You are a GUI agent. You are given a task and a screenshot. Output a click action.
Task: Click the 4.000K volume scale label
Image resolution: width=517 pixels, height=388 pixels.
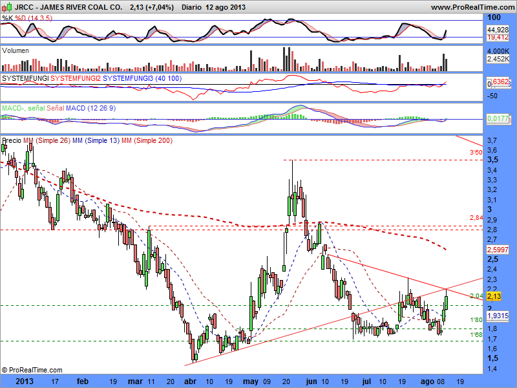(498, 51)
